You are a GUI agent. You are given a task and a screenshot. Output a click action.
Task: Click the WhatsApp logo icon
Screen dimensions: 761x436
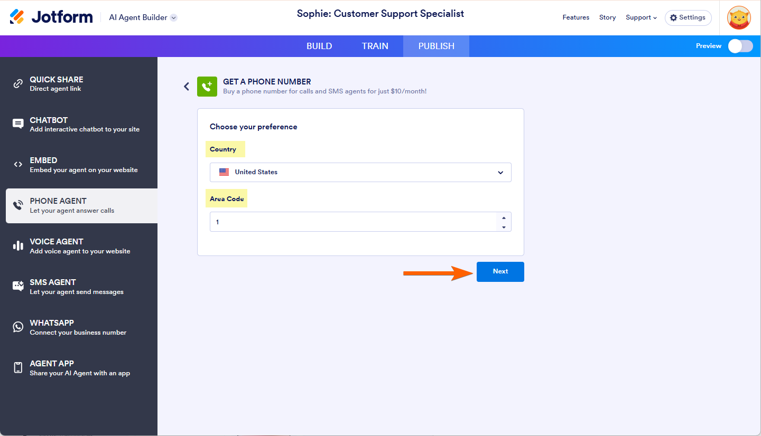click(x=18, y=327)
